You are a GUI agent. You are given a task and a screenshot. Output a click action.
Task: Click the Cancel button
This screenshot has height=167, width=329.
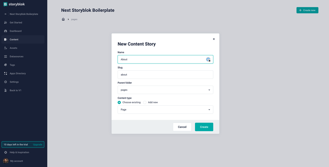click(x=182, y=127)
